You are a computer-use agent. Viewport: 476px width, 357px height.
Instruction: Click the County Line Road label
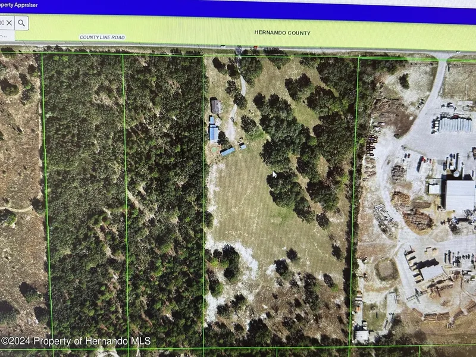click(x=102, y=37)
